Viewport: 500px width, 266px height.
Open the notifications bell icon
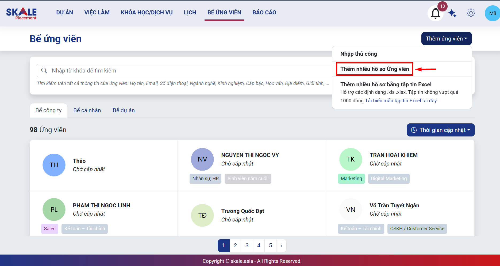click(x=435, y=13)
